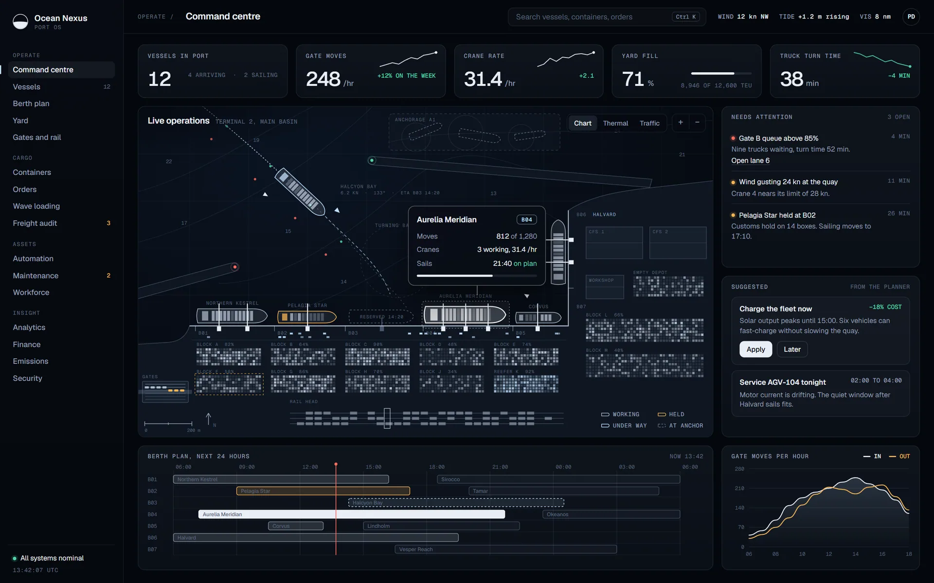Select the Aurelia Meridian ship at B04
The image size is (934, 583).
pos(465,315)
